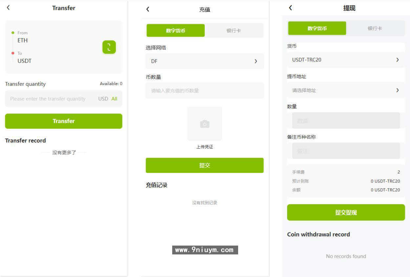Screen dimensions: 410x277
Task: Select the 数字货币 tab on the withdrawal screen
Action: pos(317,28)
